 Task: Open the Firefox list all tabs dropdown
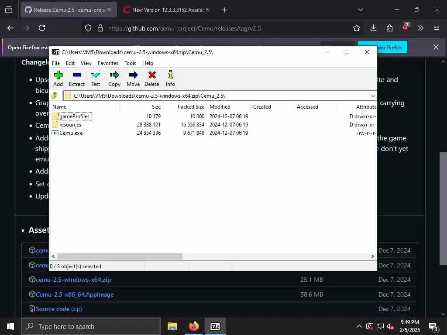[360, 10]
